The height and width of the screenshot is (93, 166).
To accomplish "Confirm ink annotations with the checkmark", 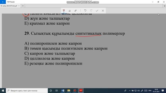I will 97,11.
